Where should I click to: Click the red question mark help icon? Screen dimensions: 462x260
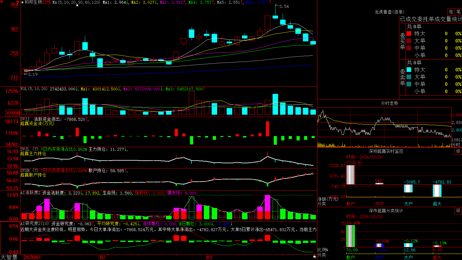pyautogui.click(x=18, y=2)
